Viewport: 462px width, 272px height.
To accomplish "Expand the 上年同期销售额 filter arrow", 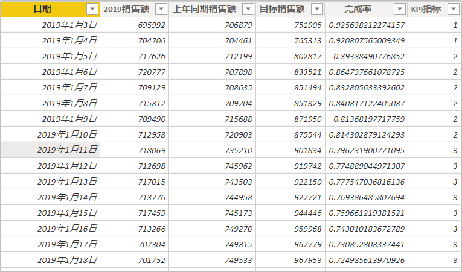I will coord(248,9).
